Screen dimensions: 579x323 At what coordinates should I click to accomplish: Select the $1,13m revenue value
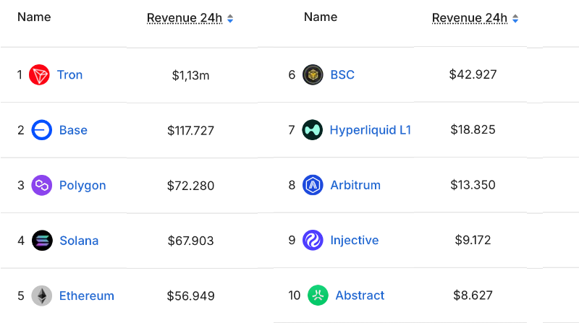pos(190,76)
